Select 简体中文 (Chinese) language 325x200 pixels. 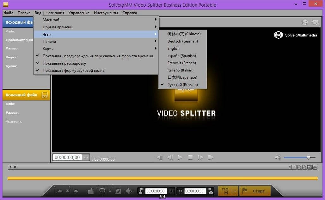pos(182,34)
